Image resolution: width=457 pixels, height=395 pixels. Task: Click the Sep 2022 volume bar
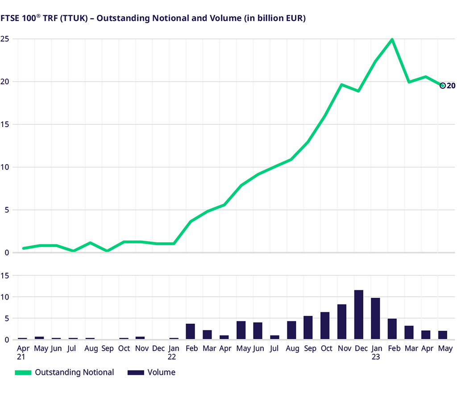coord(308,327)
